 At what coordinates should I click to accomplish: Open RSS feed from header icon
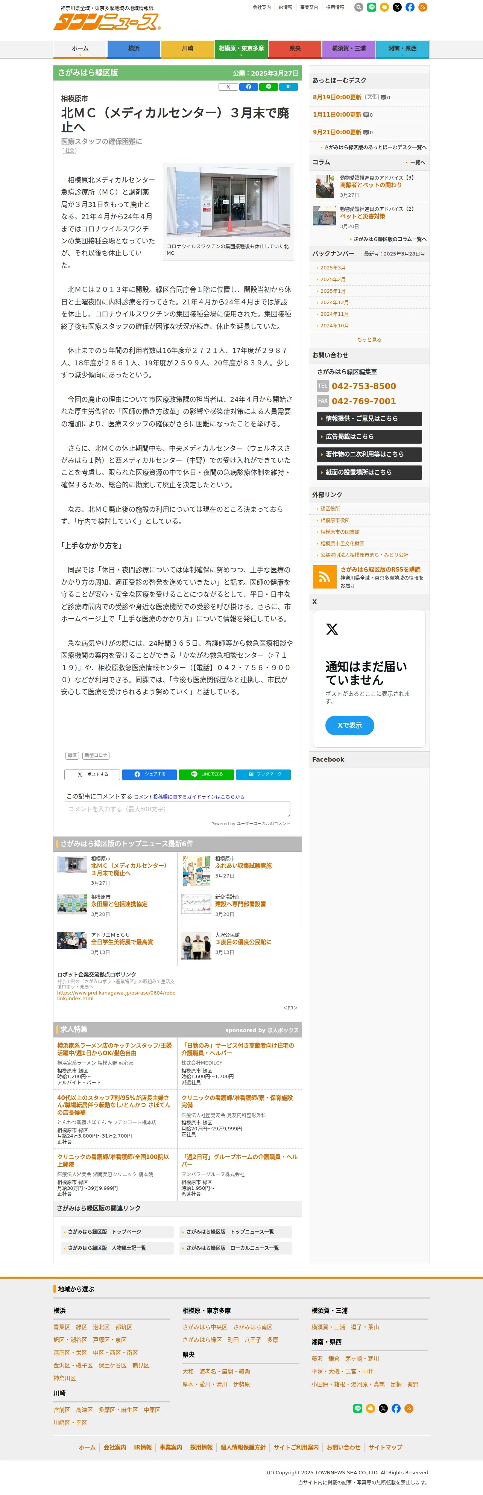click(x=423, y=8)
